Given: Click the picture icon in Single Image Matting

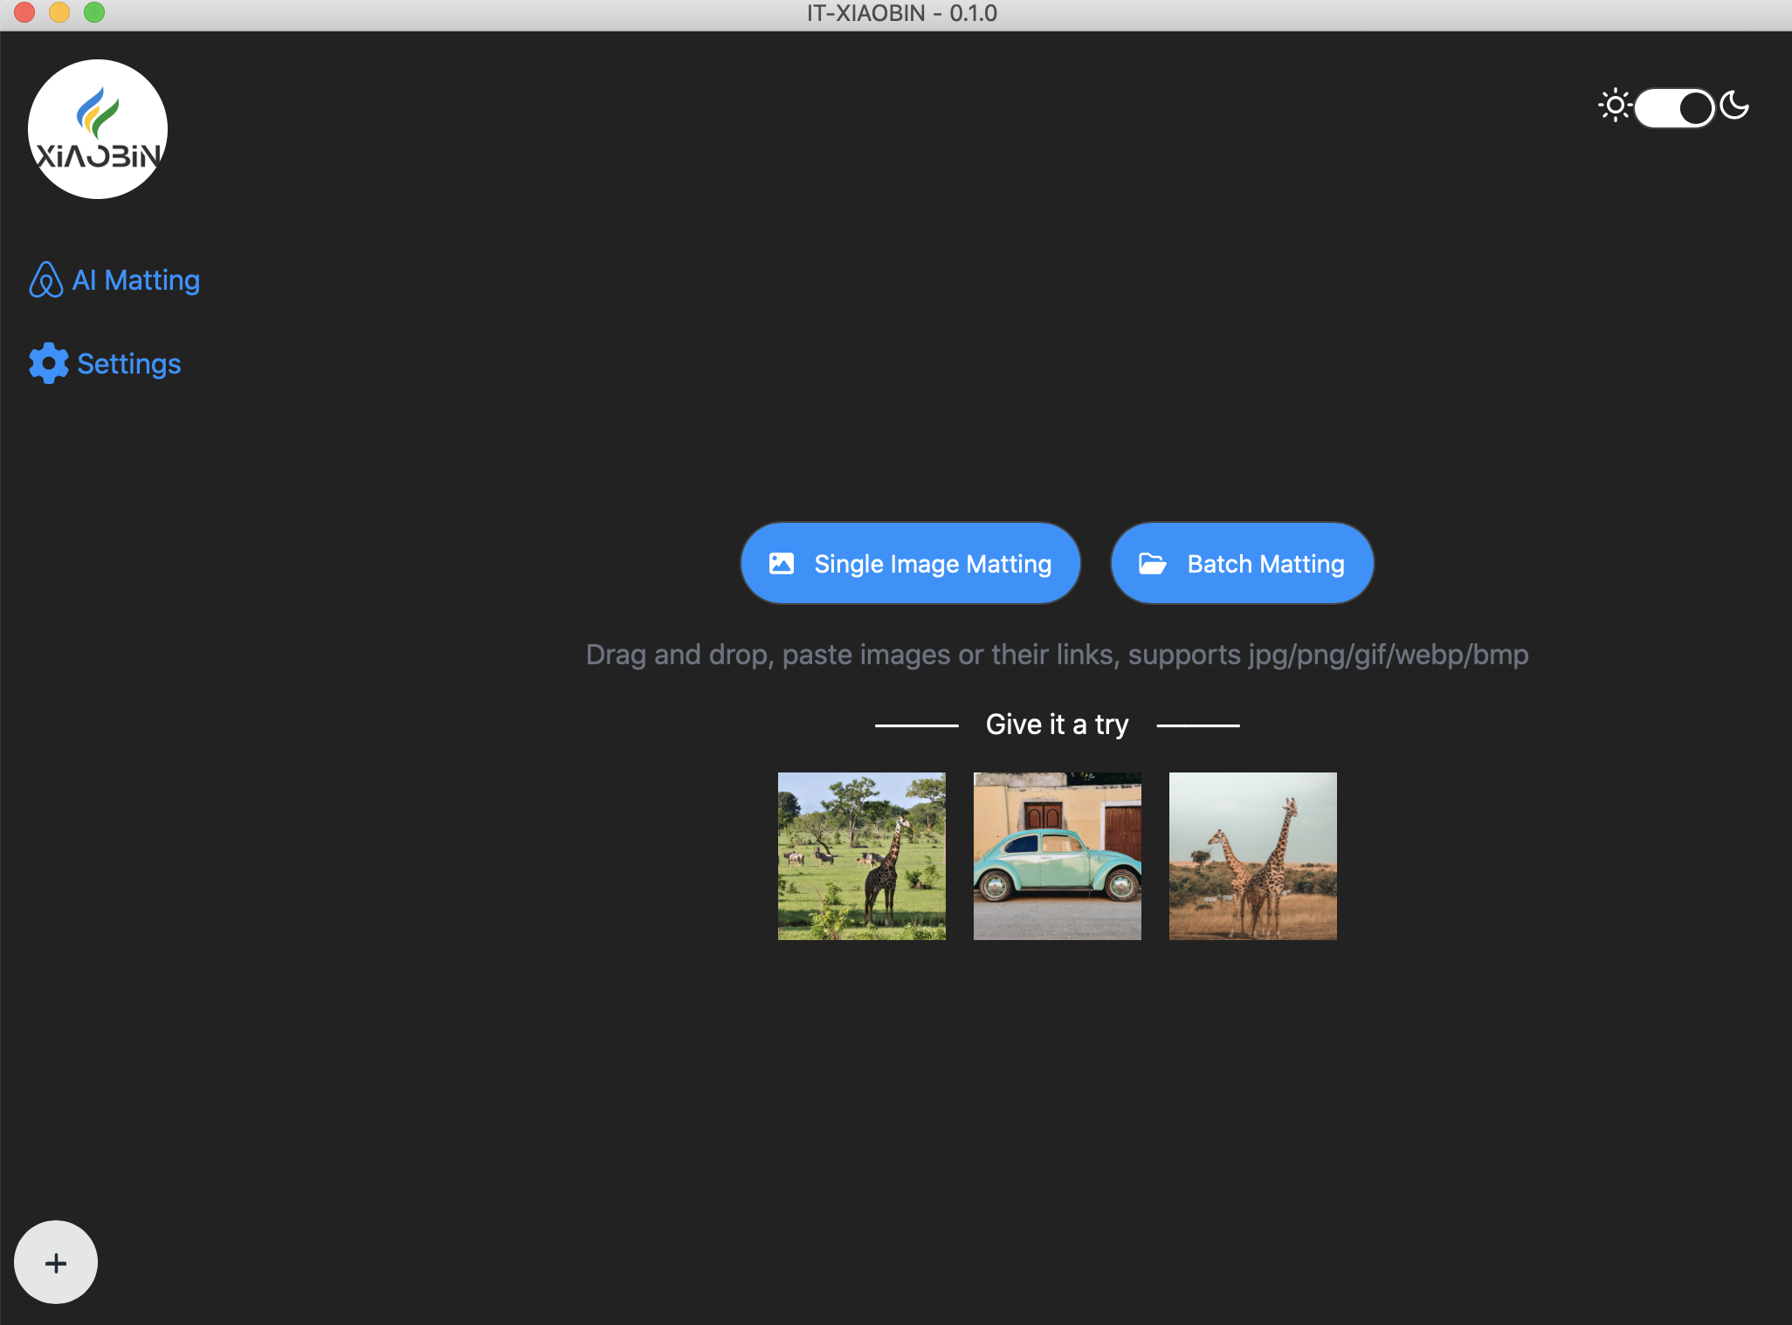Looking at the screenshot, I should coord(781,564).
